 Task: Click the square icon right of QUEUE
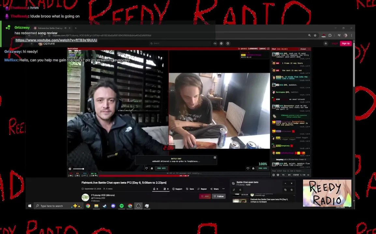coord(268,48)
